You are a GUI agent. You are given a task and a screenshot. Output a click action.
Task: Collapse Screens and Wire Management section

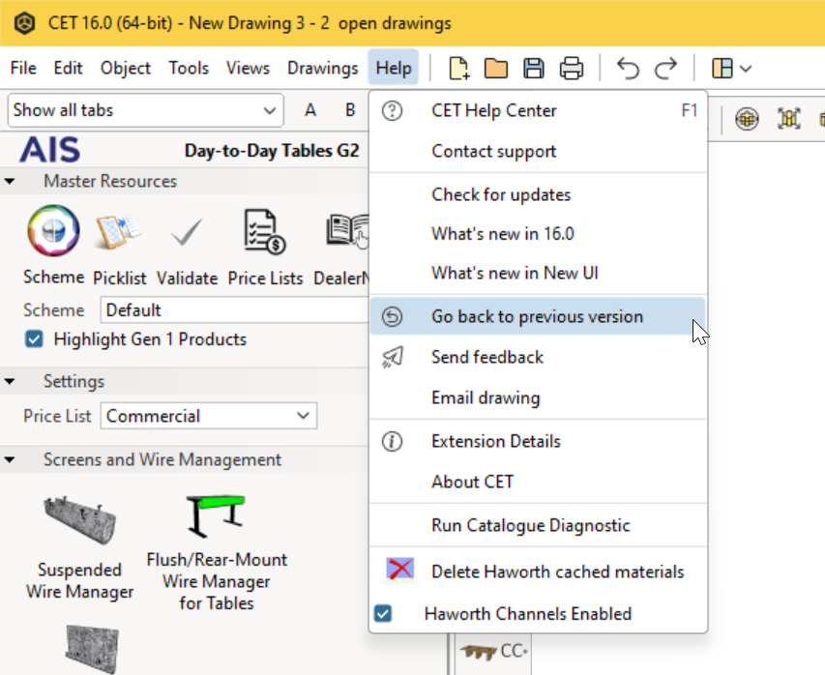pos(10,461)
